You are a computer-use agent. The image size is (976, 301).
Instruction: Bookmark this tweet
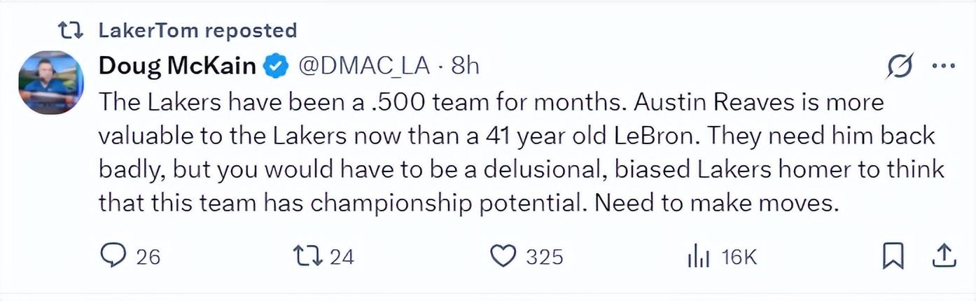[x=893, y=256]
